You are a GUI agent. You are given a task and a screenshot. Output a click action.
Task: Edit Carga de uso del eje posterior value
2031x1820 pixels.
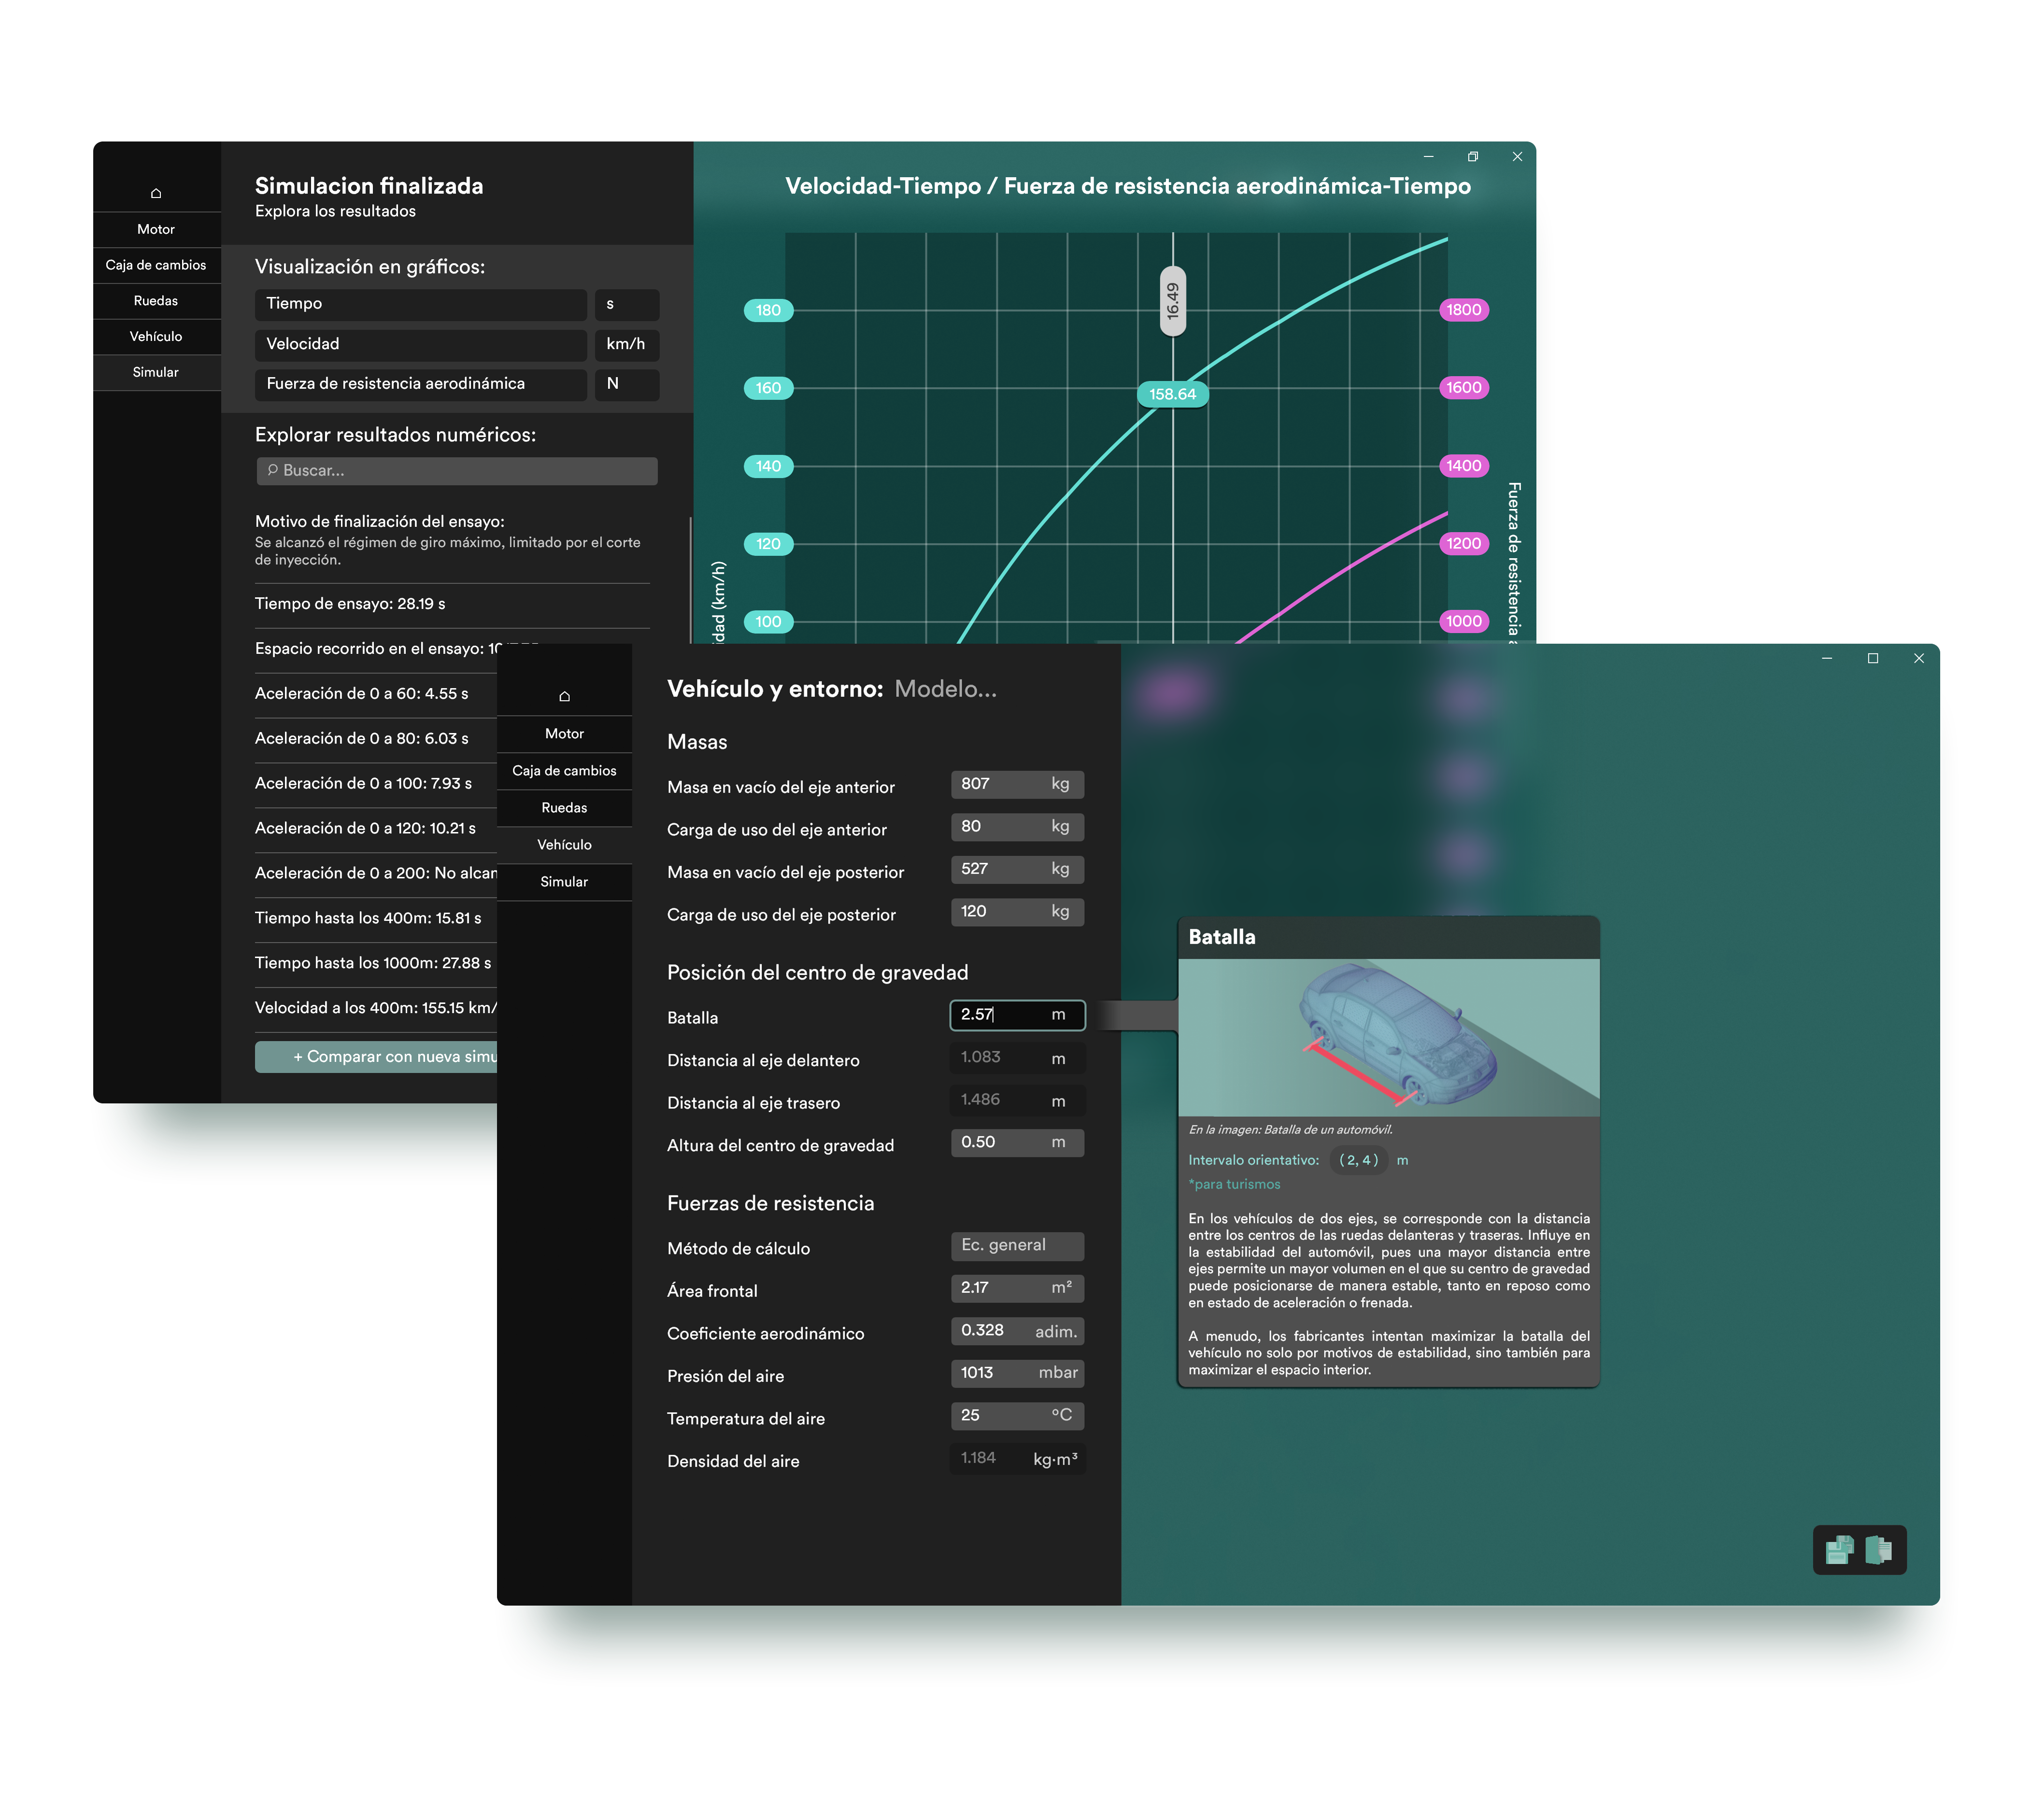click(x=1017, y=912)
